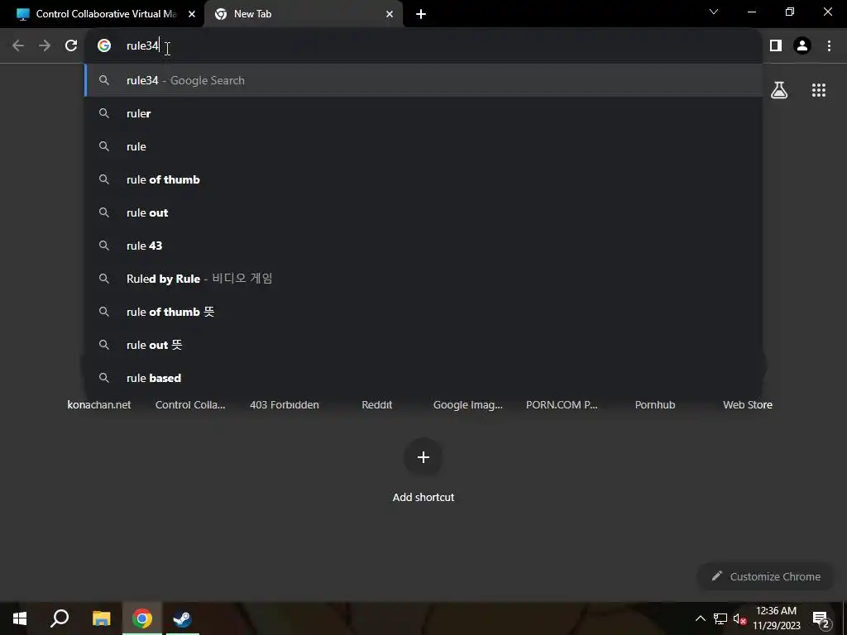The width and height of the screenshot is (847, 635).
Task: Open the Chrome three-dot menu
Action: [829, 46]
